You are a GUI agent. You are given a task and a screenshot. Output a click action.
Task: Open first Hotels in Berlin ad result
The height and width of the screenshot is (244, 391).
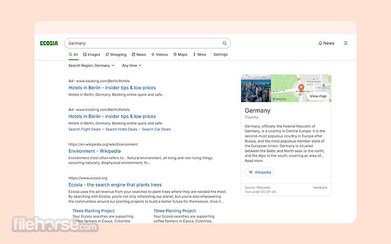112,87
